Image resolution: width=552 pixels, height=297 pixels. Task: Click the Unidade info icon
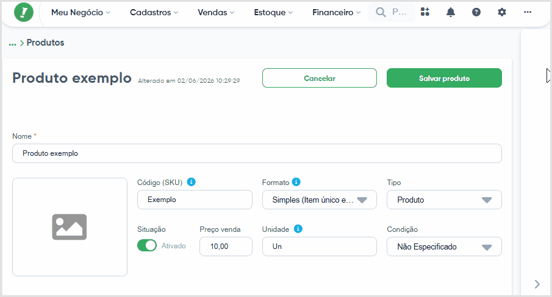tap(298, 229)
